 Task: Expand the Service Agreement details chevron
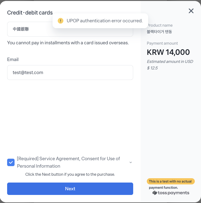point(131,162)
